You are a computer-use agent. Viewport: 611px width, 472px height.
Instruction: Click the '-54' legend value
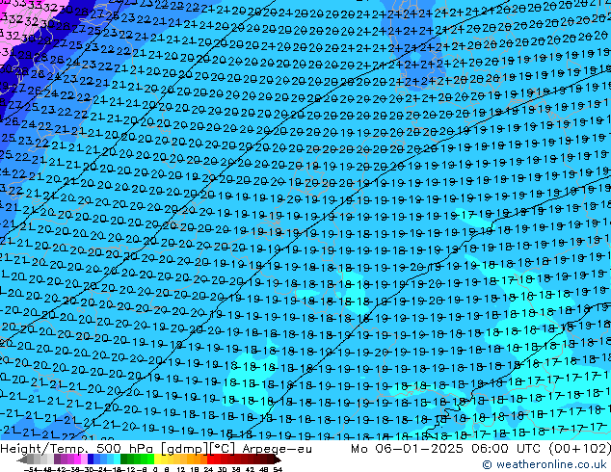coord(31,470)
